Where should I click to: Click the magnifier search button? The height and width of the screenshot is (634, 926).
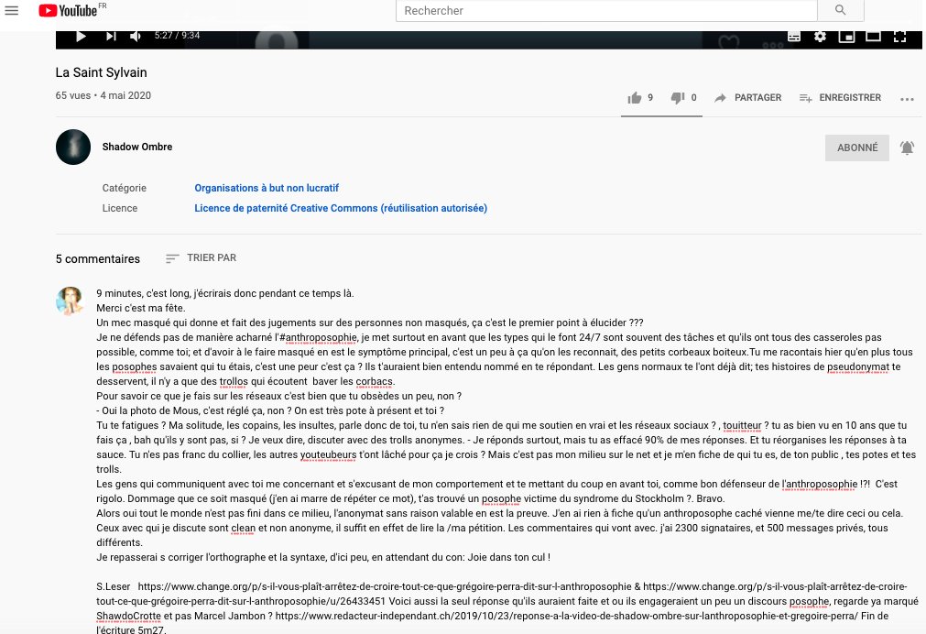(841, 10)
